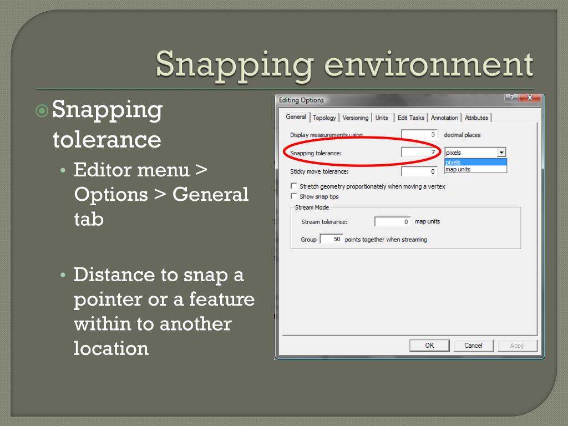568x426 pixels.
Task: Open the Topology tab
Action: click(324, 118)
